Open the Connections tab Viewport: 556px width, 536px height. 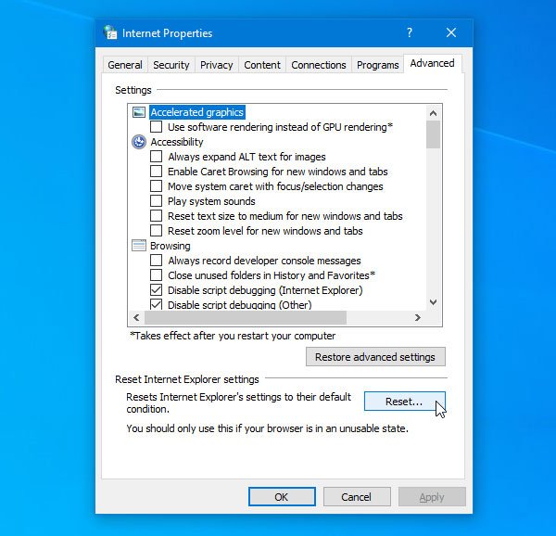coord(319,65)
